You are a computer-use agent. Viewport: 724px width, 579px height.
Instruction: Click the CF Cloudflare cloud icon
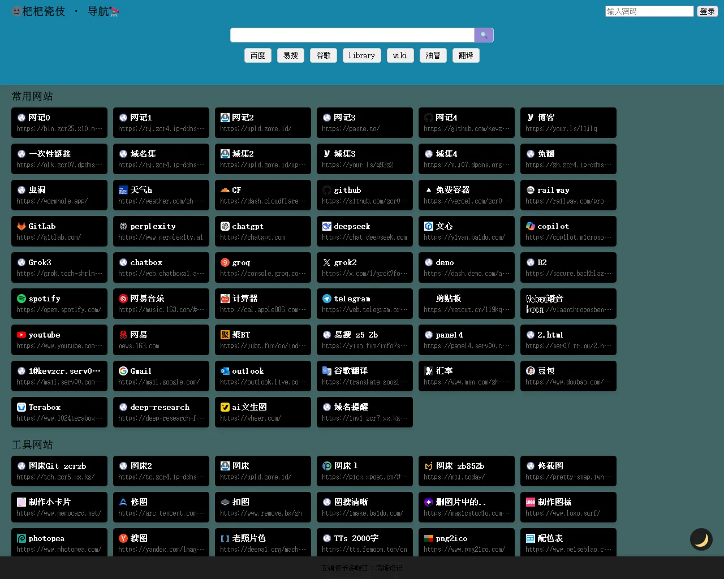point(225,190)
